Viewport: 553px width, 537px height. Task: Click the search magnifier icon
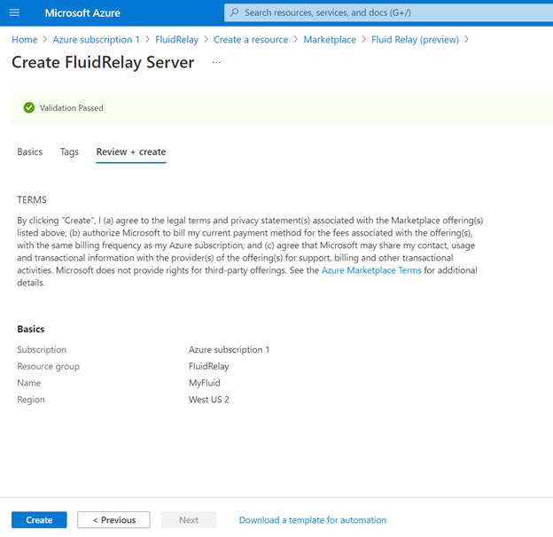pyautogui.click(x=234, y=12)
